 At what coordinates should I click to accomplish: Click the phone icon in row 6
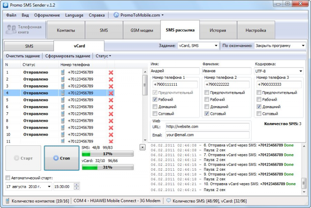click(x=63, y=107)
